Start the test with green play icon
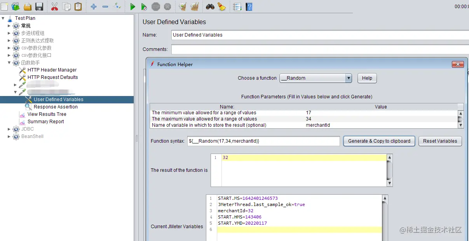 pyautogui.click(x=133, y=7)
